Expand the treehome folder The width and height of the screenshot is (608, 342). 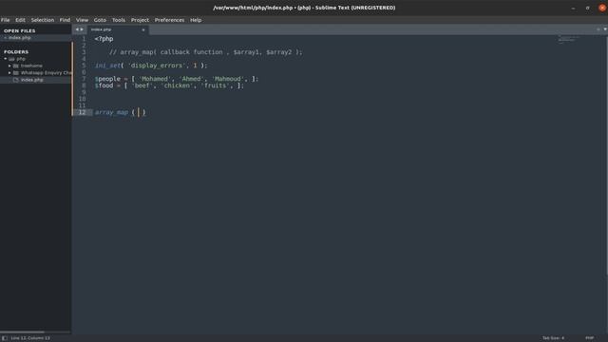click(9, 66)
